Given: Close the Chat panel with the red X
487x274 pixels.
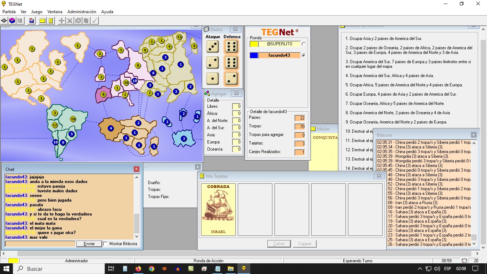Looking at the screenshot, I should 137,169.
